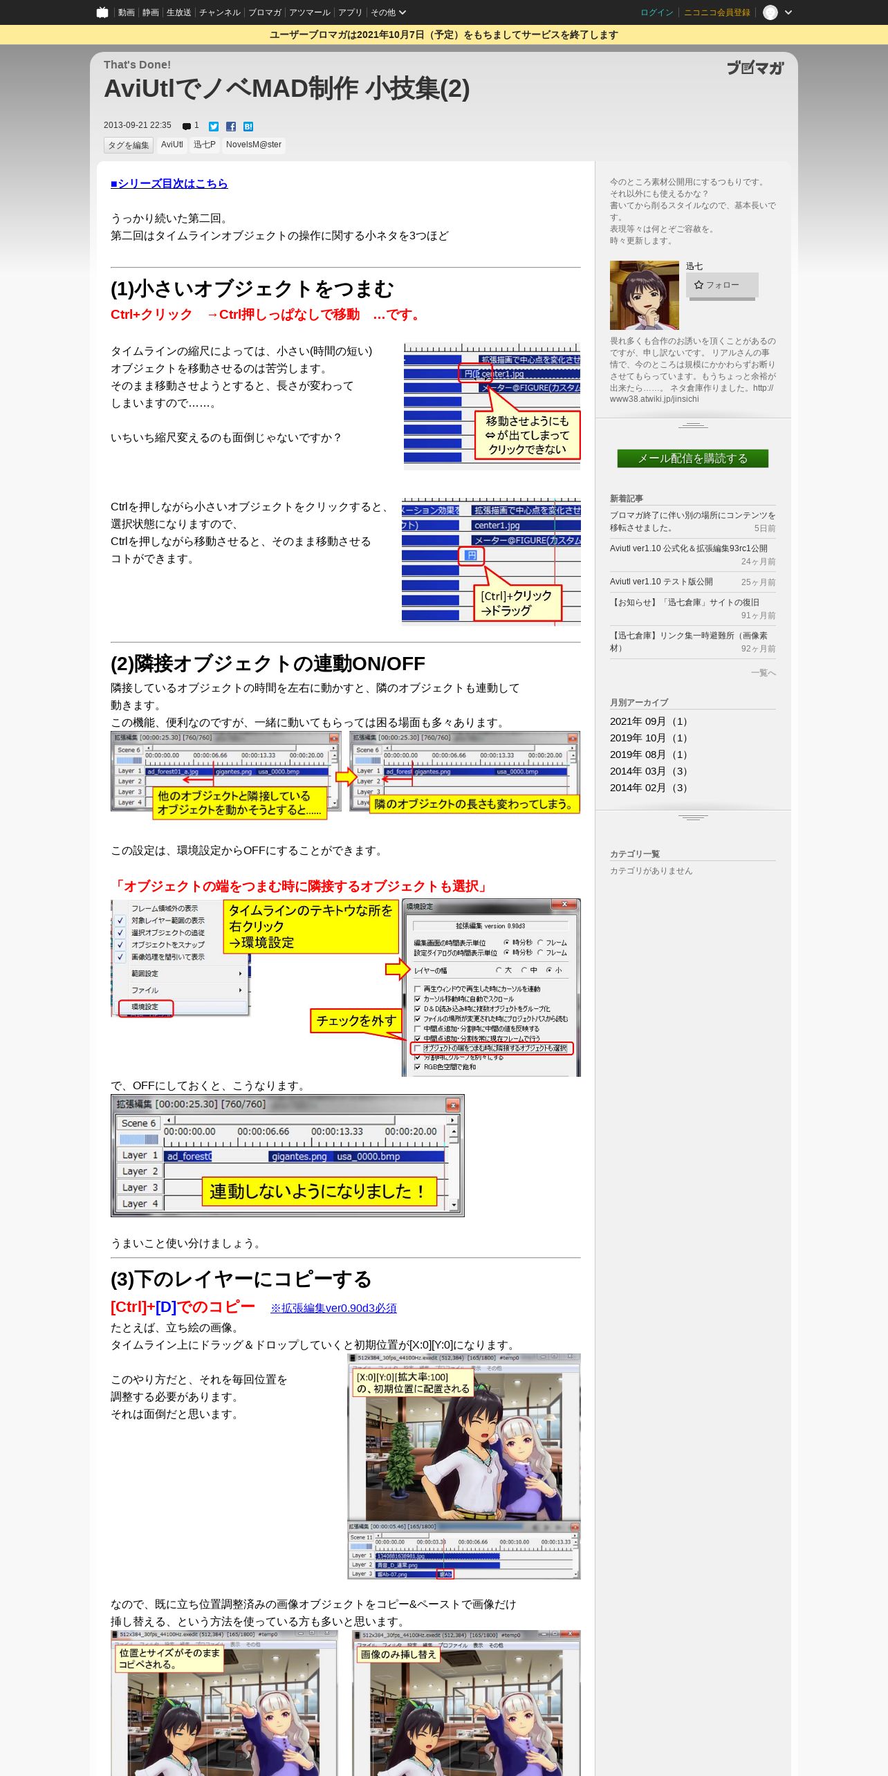The image size is (888, 1776).
Task: Click the user avatar icon in top bar
Action: pos(770,12)
